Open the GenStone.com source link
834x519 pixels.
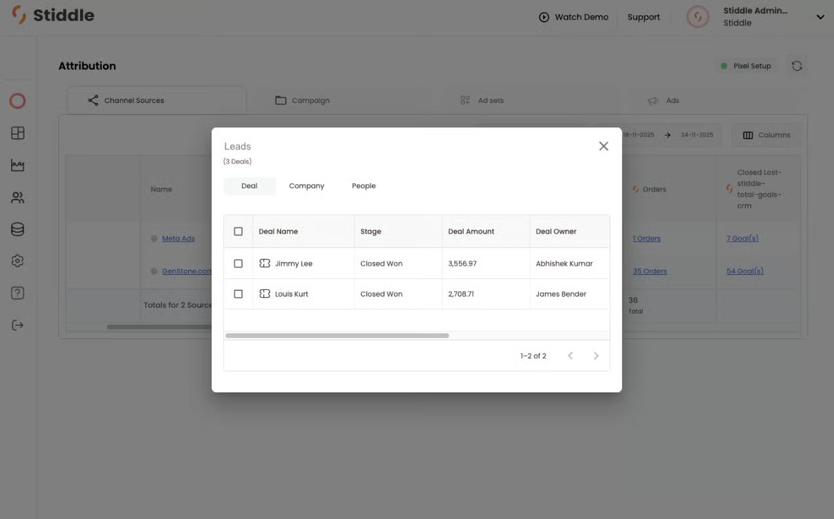click(187, 271)
